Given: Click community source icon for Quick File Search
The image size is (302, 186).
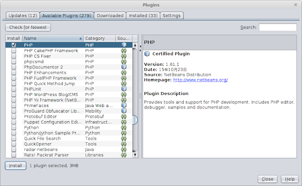Looking at the screenshot, I should (x=124, y=138).
